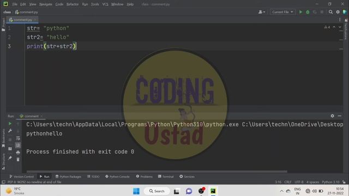The image size is (349, 196).
Task: Toggle scroll to end in Run console
Action: tap(18, 145)
